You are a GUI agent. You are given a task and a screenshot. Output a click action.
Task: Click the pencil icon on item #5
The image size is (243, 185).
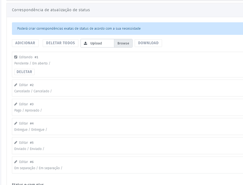click(16, 142)
